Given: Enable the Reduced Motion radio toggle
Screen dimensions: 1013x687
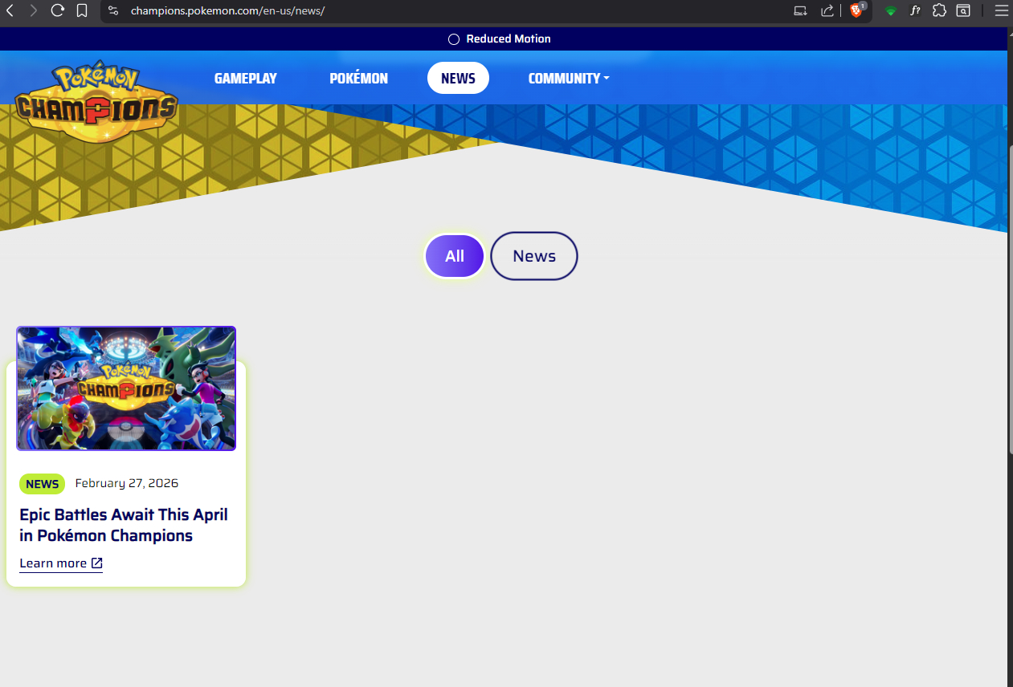Looking at the screenshot, I should pyautogui.click(x=454, y=39).
